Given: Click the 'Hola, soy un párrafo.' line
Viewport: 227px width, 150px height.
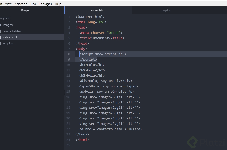Looking at the screenshot, I should pyautogui.click(x=107, y=91).
